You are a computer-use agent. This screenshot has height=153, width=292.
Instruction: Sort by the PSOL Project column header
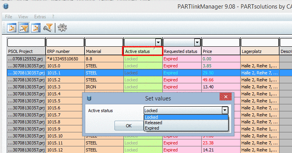click(26, 51)
